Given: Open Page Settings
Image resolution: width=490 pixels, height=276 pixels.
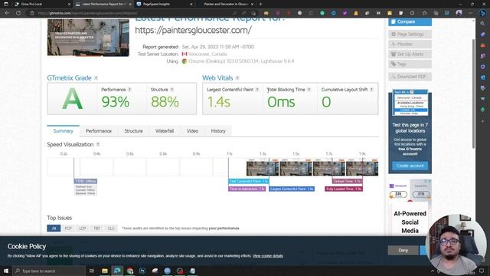Looking at the screenshot, I should 410,34.
